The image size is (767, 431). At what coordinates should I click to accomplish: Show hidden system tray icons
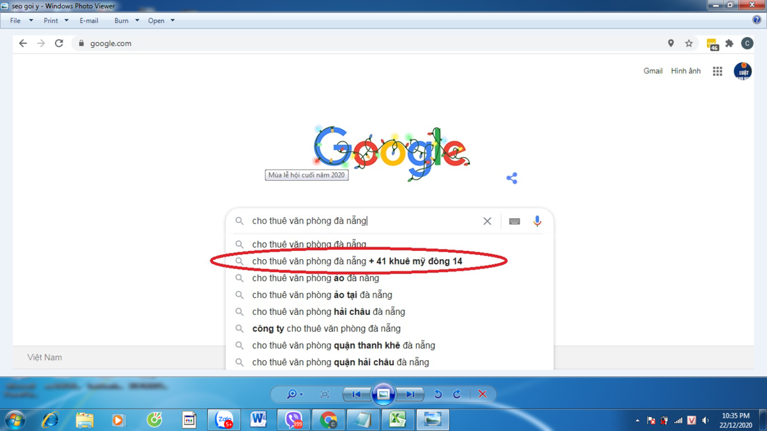click(x=637, y=421)
